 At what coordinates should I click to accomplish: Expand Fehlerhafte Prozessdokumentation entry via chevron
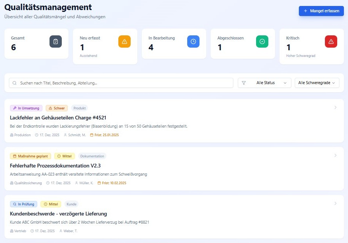335,156
